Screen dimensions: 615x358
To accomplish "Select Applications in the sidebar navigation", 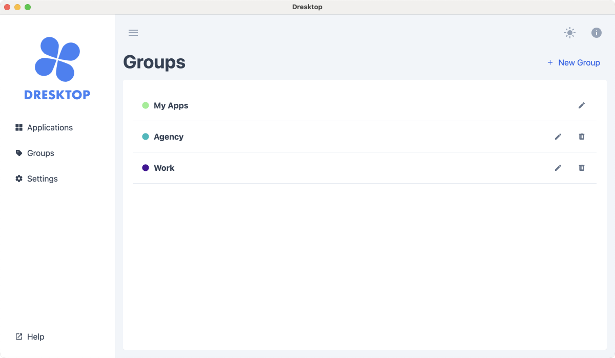I will [x=50, y=127].
